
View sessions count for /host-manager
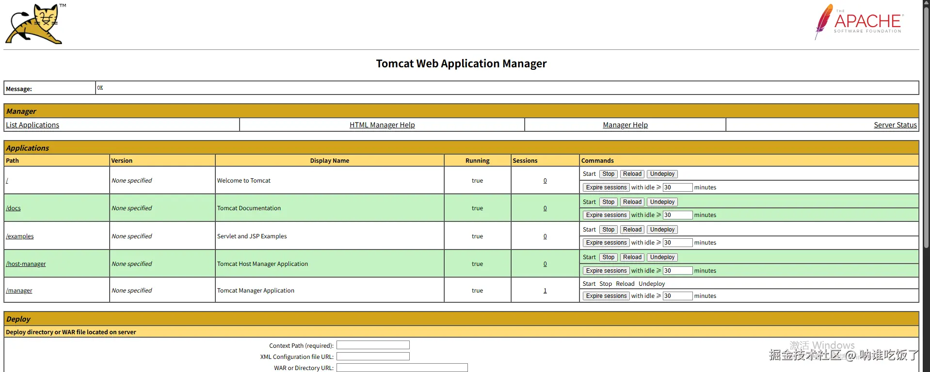545,264
